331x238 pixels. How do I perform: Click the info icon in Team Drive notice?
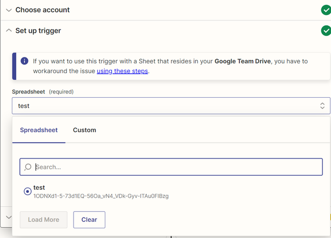point(24,61)
